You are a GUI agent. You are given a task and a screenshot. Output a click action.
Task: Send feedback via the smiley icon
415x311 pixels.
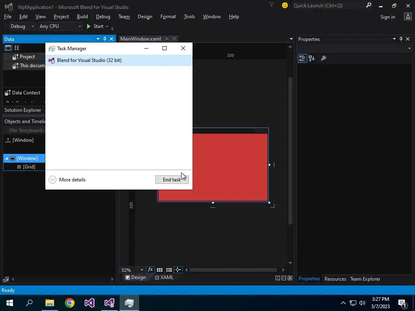[285, 5]
